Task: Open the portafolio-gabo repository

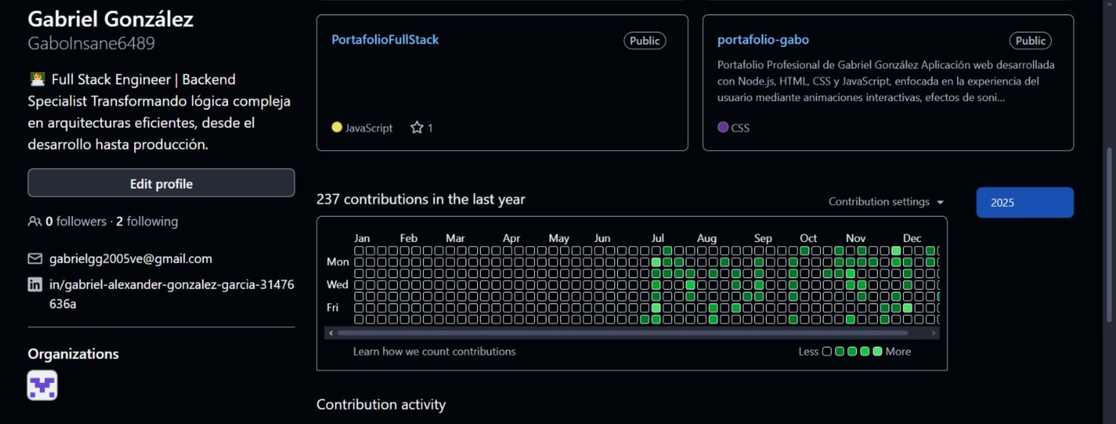Action: coord(762,40)
